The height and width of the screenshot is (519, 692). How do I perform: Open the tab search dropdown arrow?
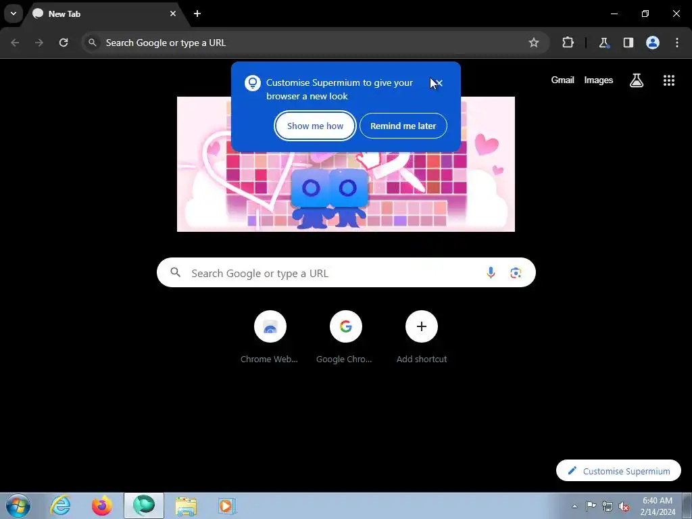[14, 14]
